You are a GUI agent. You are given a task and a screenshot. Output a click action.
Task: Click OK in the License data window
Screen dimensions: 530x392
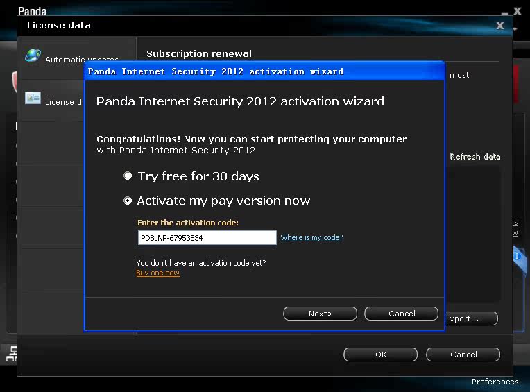click(381, 355)
